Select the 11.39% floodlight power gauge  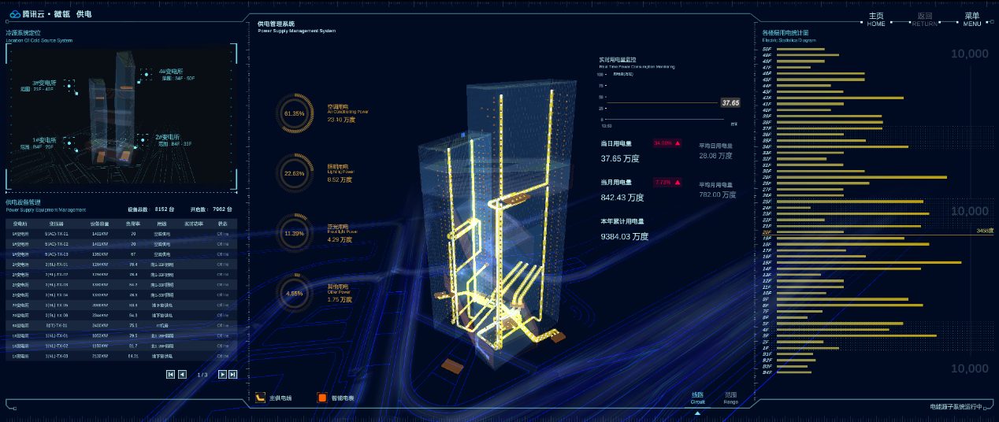pos(294,234)
